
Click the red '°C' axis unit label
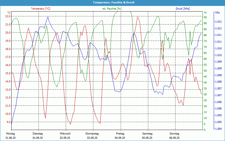[9, 13]
